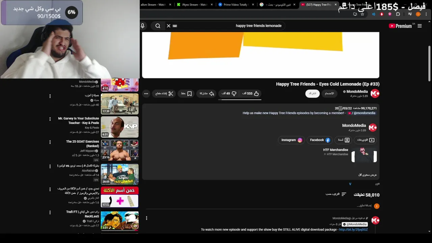Open browser three-dot menu
The width and height of the screenshot is (432, 243).
(426, 14)
